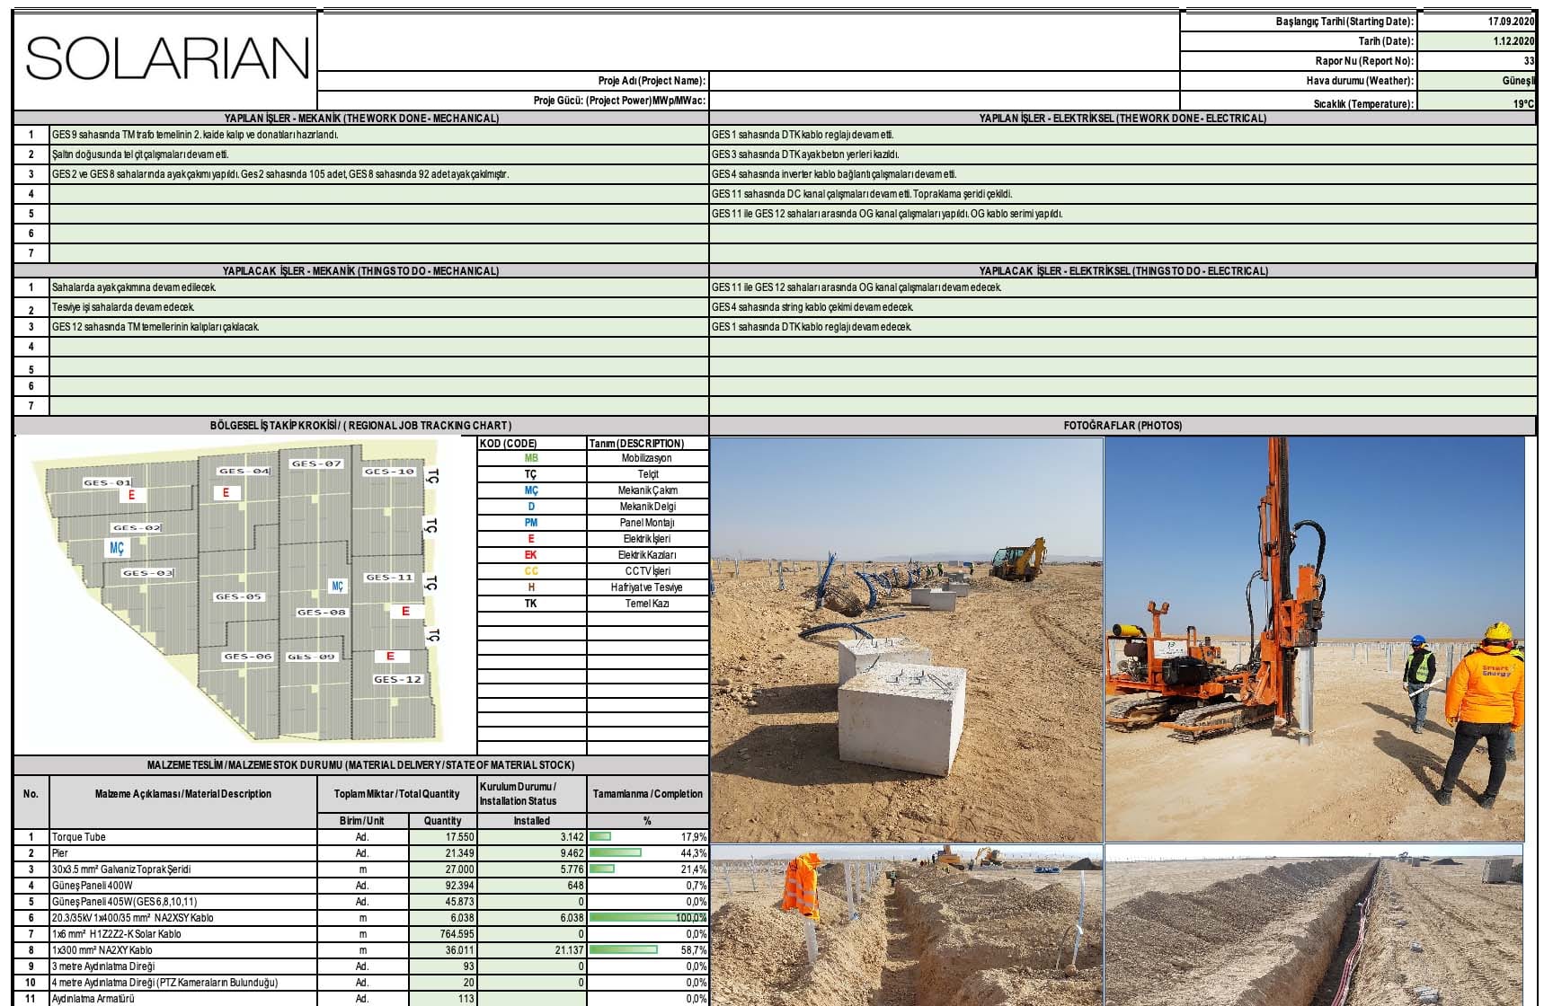Click the 100,0% progress bar for NA2XSY Kablo
The height and width of the screenshot is (1006, 1553).
coord(647,918)
